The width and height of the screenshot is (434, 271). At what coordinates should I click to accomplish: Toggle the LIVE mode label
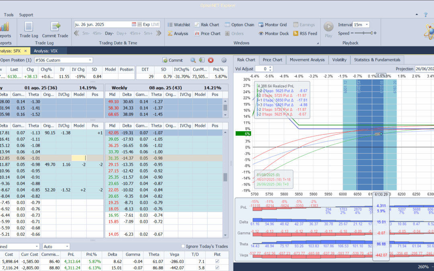(155, 24)
